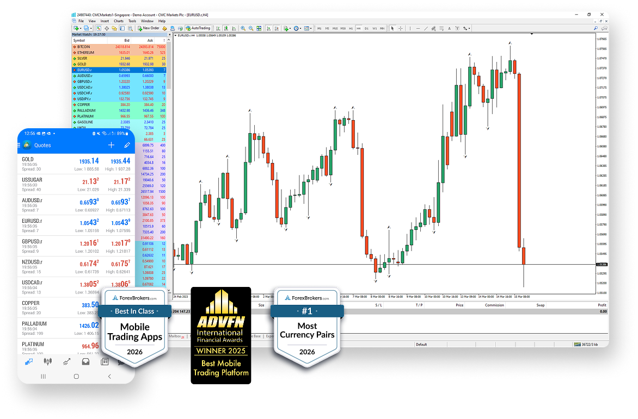Toggle the Auto Scroll chart icon
The width and height of the screenshot is (638, 419).
(268, 28)
